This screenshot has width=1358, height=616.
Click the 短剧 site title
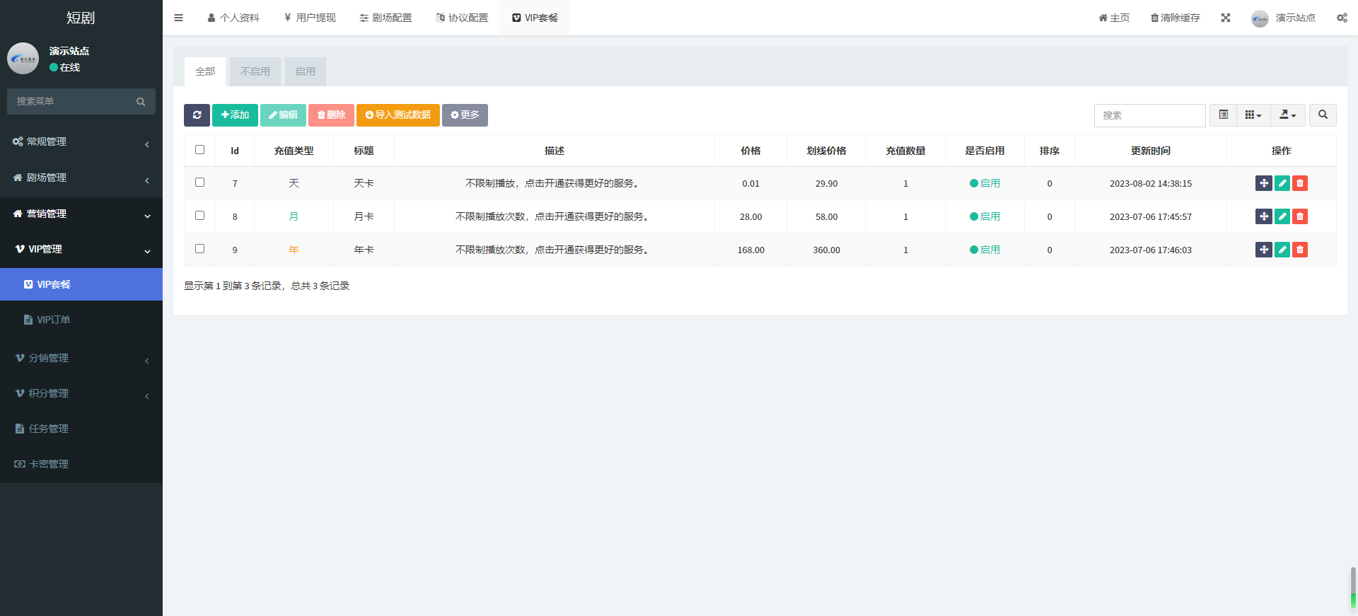click(81, 18)
